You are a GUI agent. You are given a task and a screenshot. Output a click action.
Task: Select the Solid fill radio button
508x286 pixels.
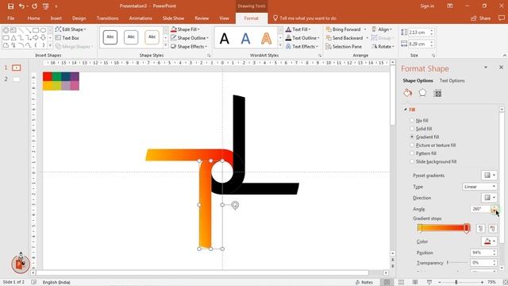[x=412, y=129]
